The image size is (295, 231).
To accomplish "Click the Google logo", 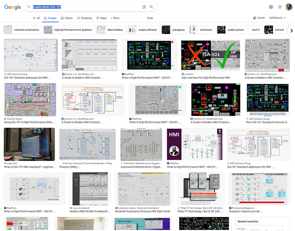I will tap(12, 7).
